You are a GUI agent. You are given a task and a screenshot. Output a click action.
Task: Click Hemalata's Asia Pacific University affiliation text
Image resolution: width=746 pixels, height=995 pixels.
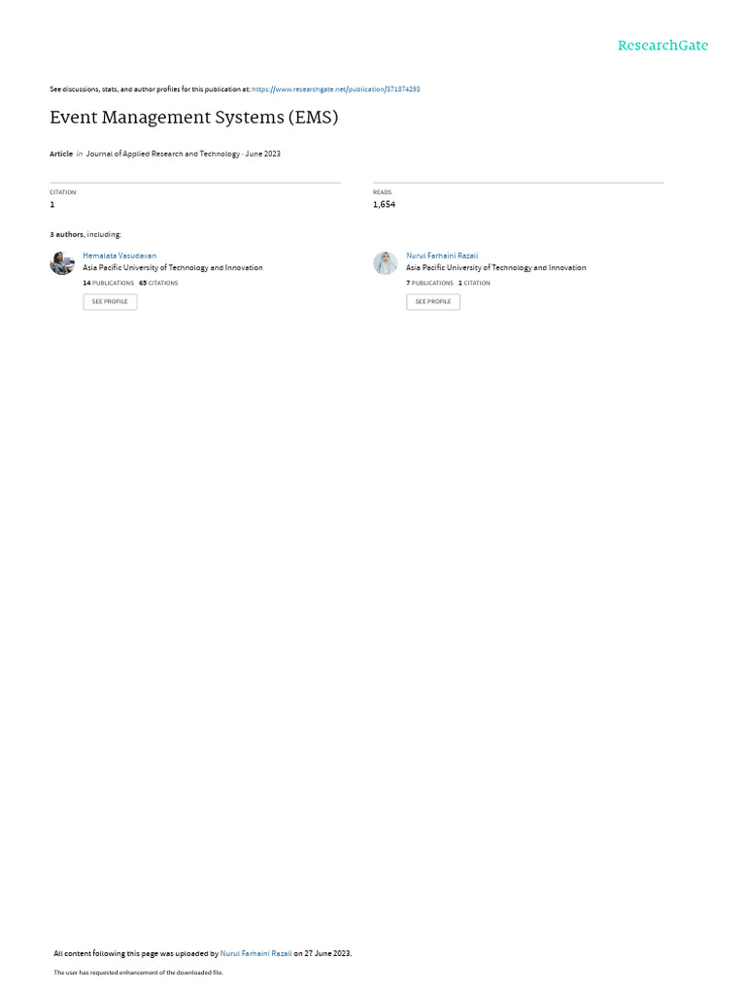173,268
